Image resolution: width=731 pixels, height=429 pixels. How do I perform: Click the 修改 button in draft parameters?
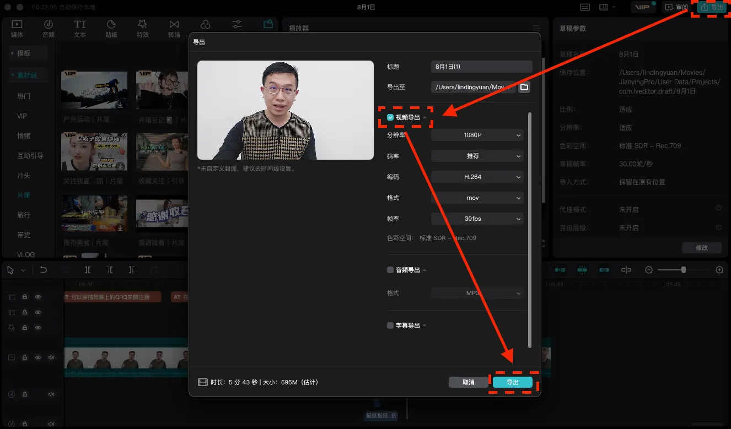click(x=701, y=248)
